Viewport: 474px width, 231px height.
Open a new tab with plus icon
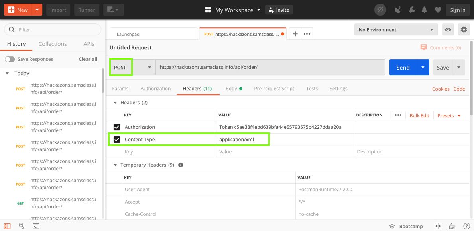click(295, 34)
